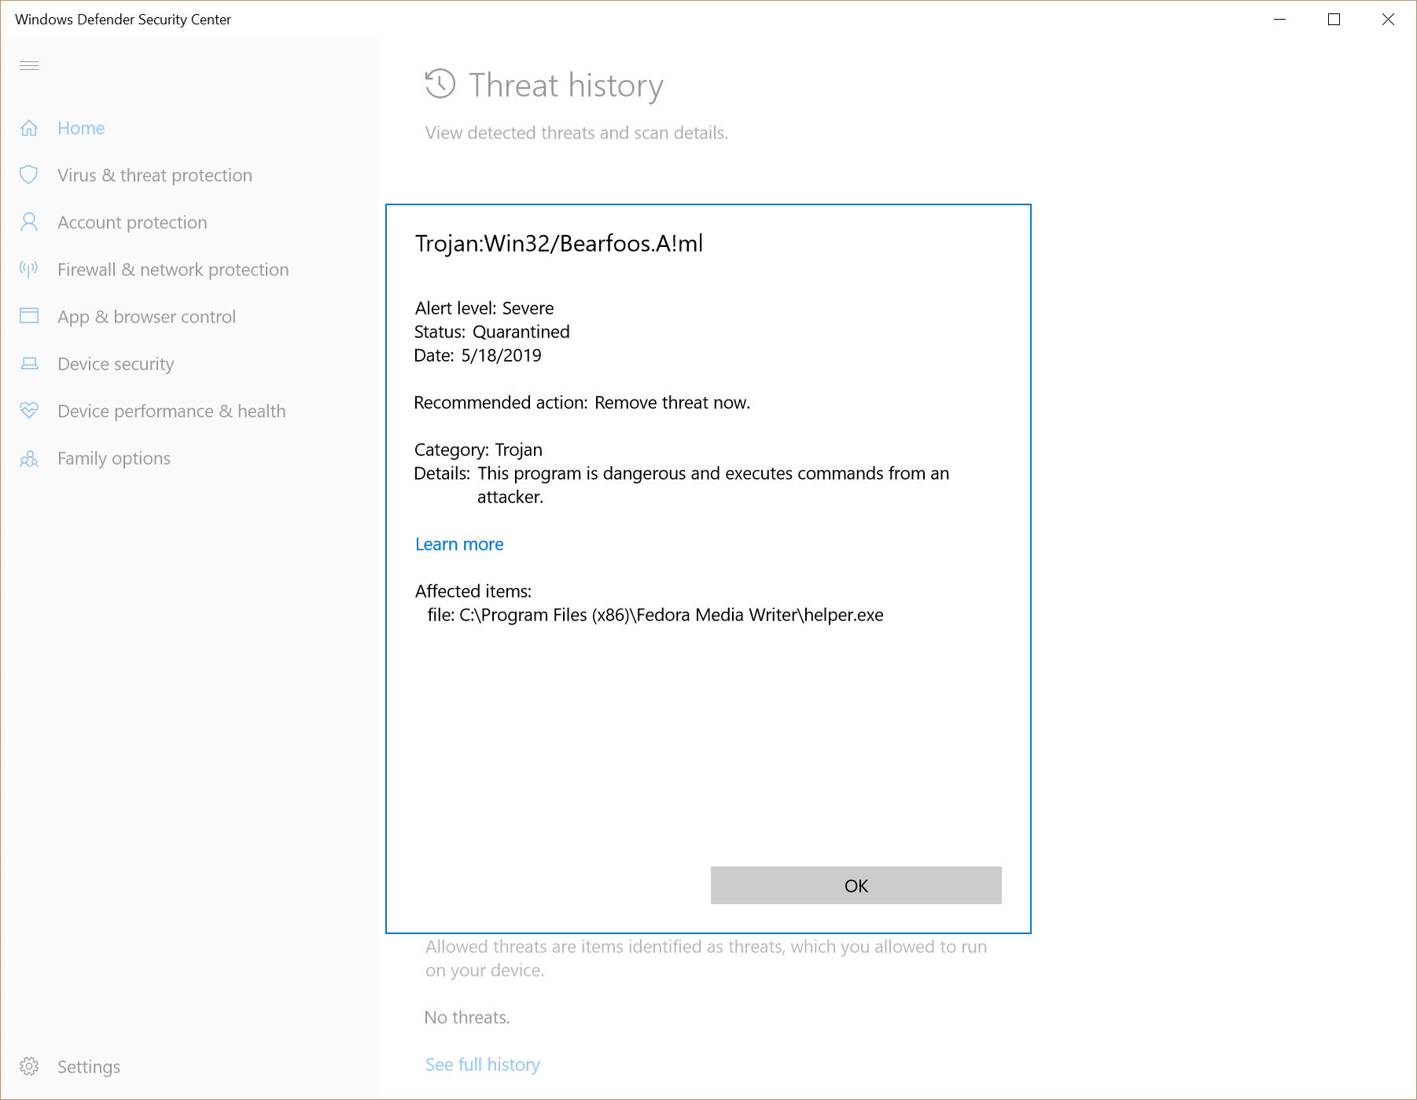This screenshot has width=1417, height=1100.
Task: Select the Trojan:Win32/Bearfoos.A!ml threat heading
Action: pos(559,244)
